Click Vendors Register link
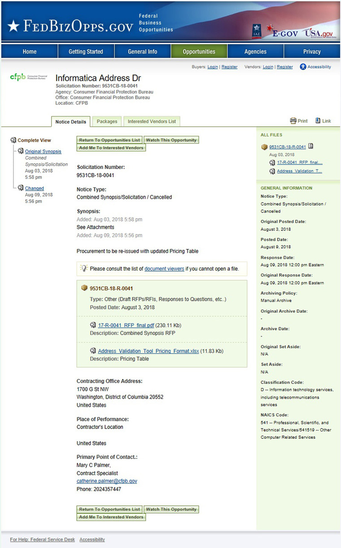Image resolution: width=341 pixels, height=548 pixels. pyautogui.click(x=285, y=67)
